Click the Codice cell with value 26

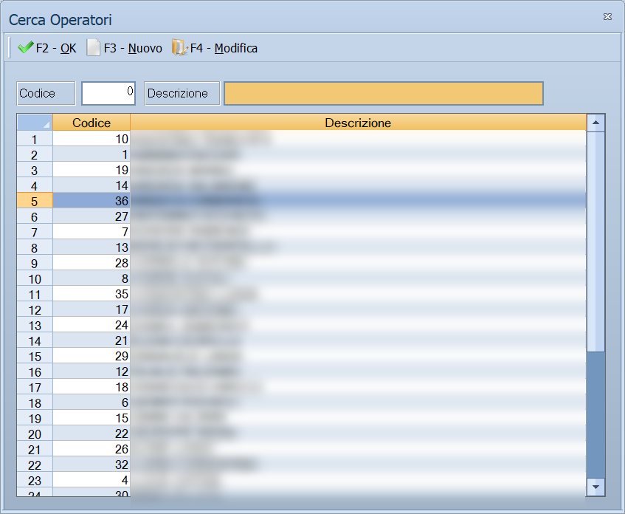click(91, 449)
